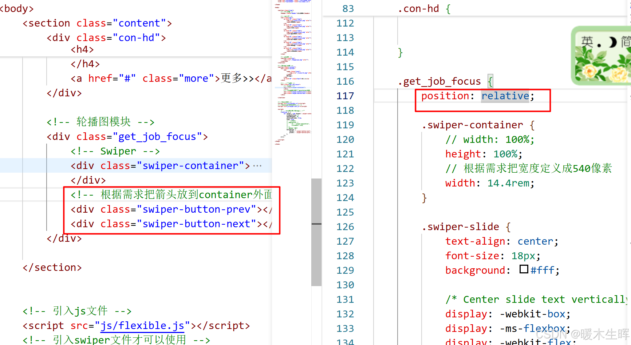The image size is (631, 345).
Task: Click the sticky <body> tag line
Action: pos(17,8)
